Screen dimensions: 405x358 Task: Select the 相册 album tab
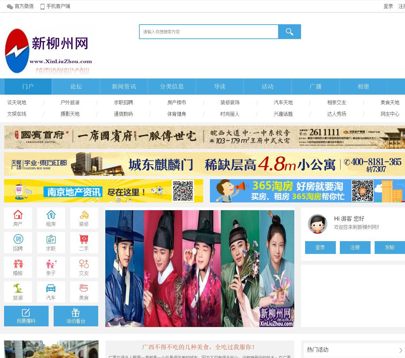[x=363, y=87]
